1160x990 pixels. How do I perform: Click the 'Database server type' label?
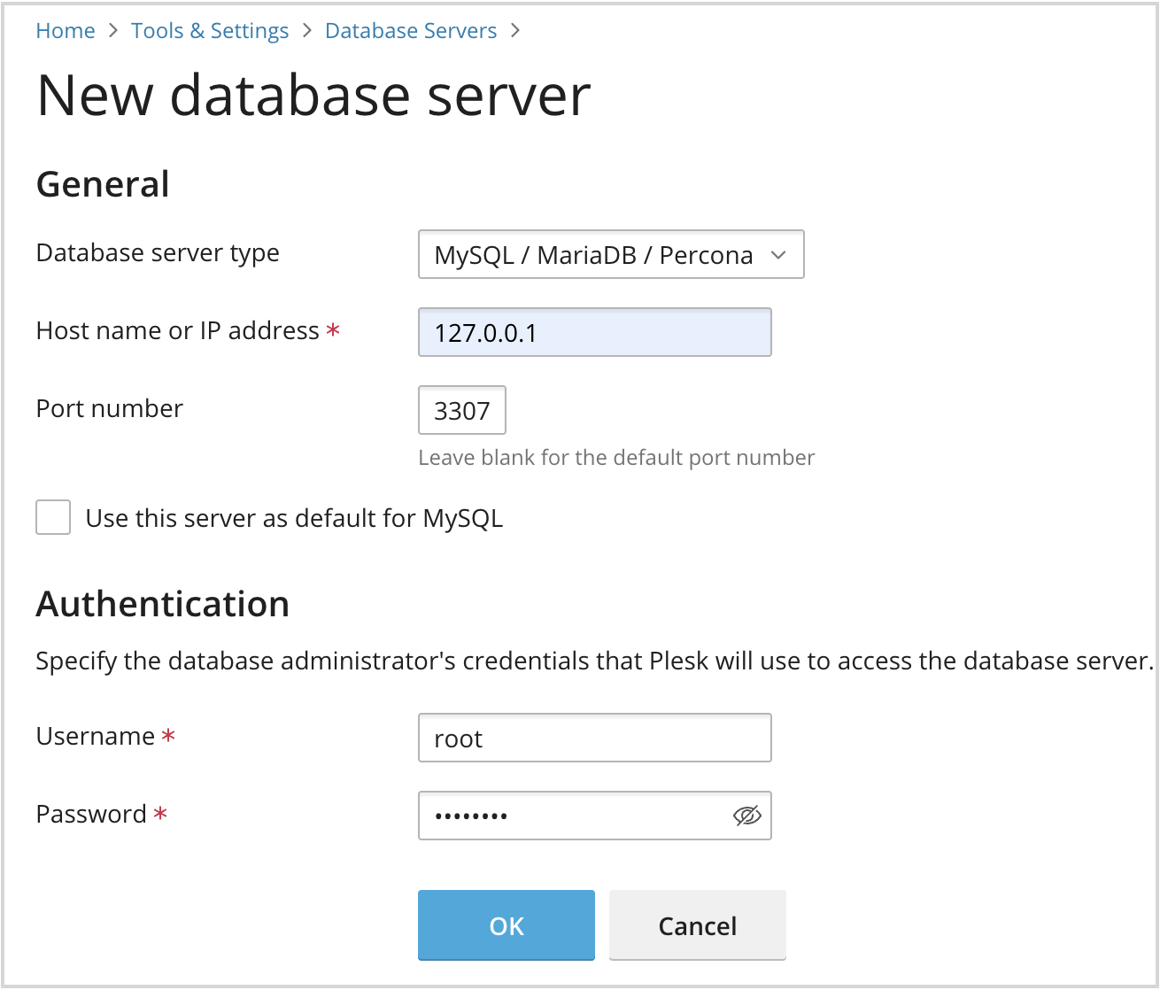tap(158, 253)
